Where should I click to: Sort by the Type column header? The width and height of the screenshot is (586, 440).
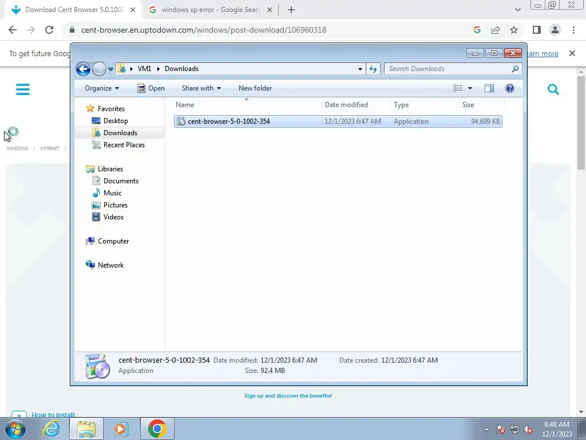pyautogui.click(x=424, y=105)
